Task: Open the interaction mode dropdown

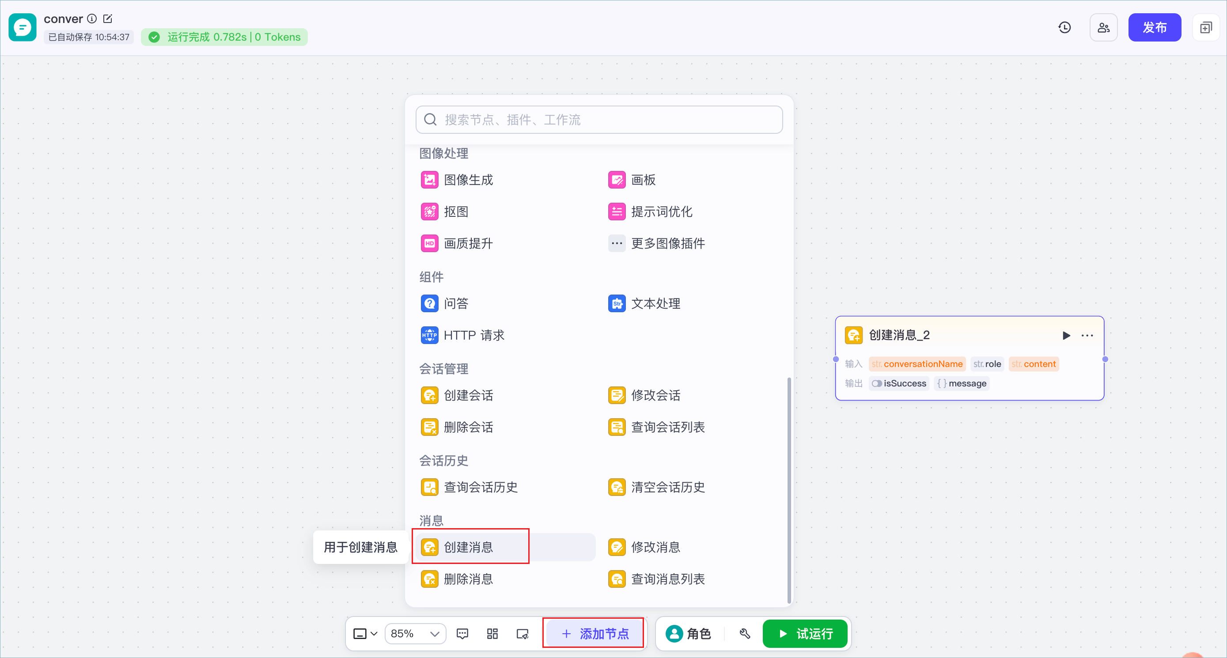Action: (x=365, y=634)
